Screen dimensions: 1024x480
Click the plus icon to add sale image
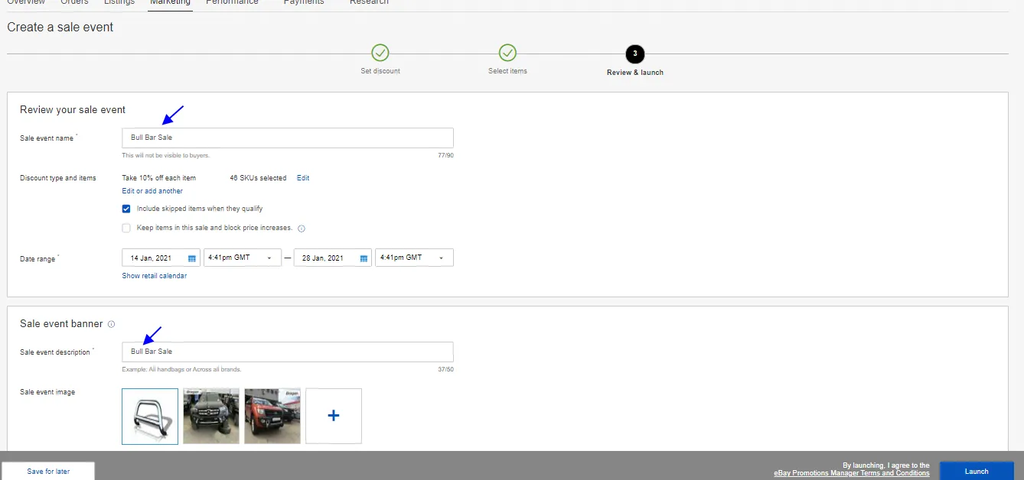(334, 416)
